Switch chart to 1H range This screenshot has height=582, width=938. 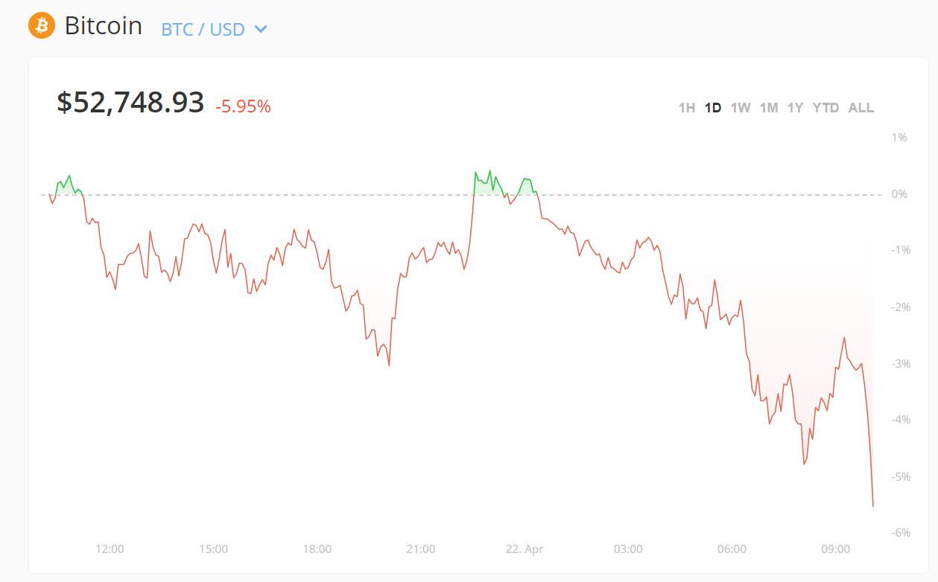(686, 108)
